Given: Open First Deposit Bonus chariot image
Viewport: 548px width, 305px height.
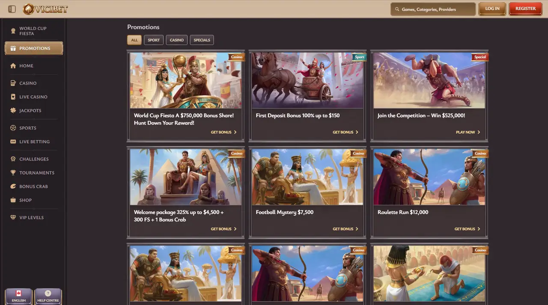Looking at the screenshot, I should coord(307,80).
